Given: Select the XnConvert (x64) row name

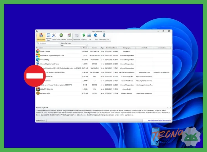Looking at the screenshot, I should 45,93.
